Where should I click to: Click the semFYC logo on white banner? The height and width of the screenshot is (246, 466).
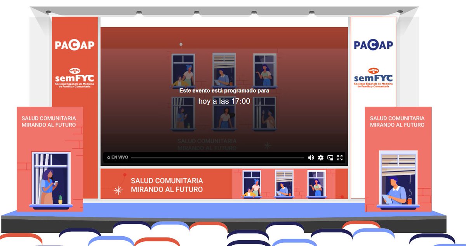(x=373, y=78)
